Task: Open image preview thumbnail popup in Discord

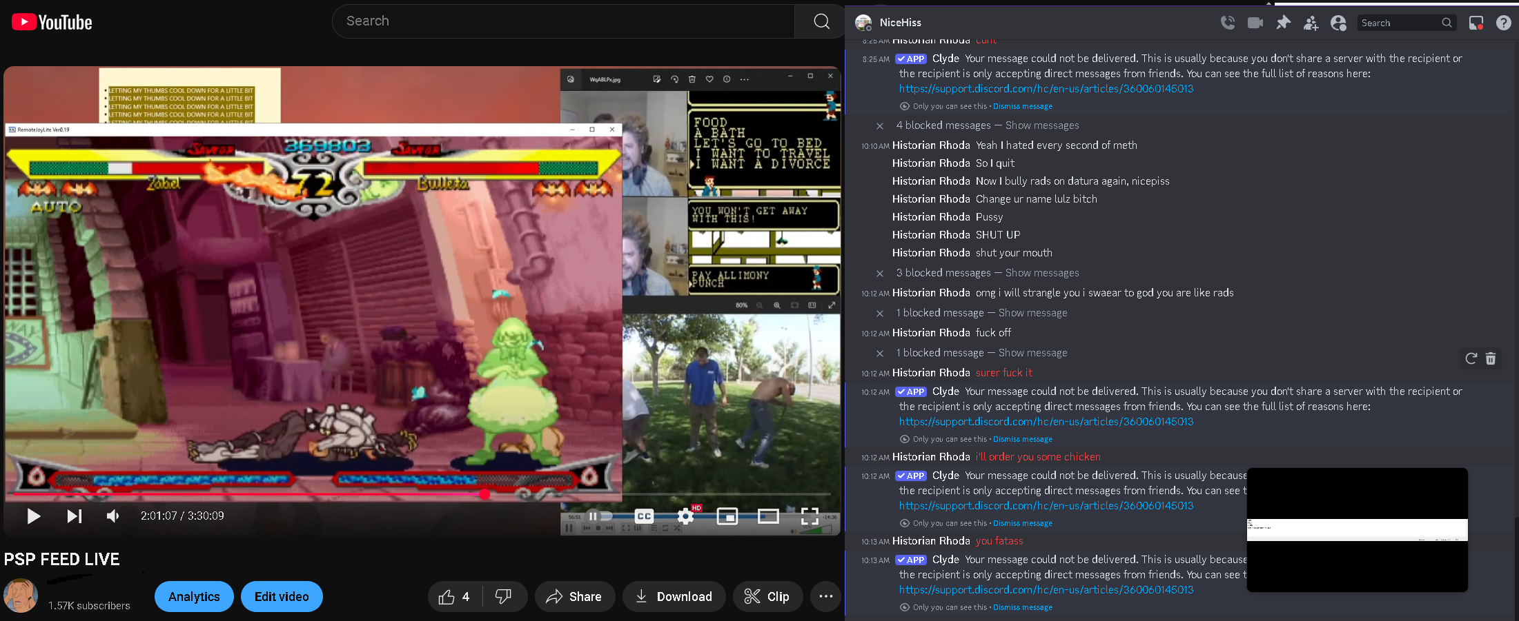Action: click(x=1357, y=529)
